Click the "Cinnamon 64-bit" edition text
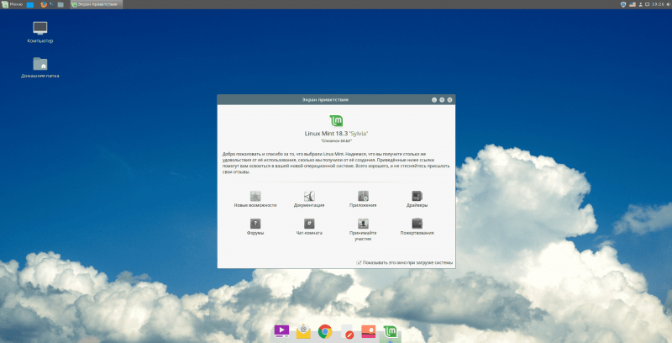The width and height of the screenshot is (672, 343). coord(337,140)
